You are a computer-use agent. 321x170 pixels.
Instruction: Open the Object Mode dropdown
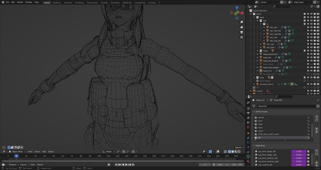[17, 151]
